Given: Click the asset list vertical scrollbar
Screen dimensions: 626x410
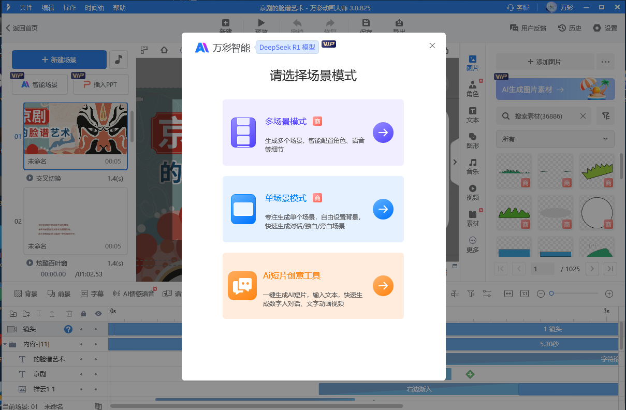Looking at the screenshot, I should coord(621,166).
